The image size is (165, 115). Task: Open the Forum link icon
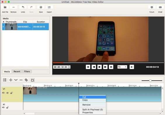tap(152, 7)
